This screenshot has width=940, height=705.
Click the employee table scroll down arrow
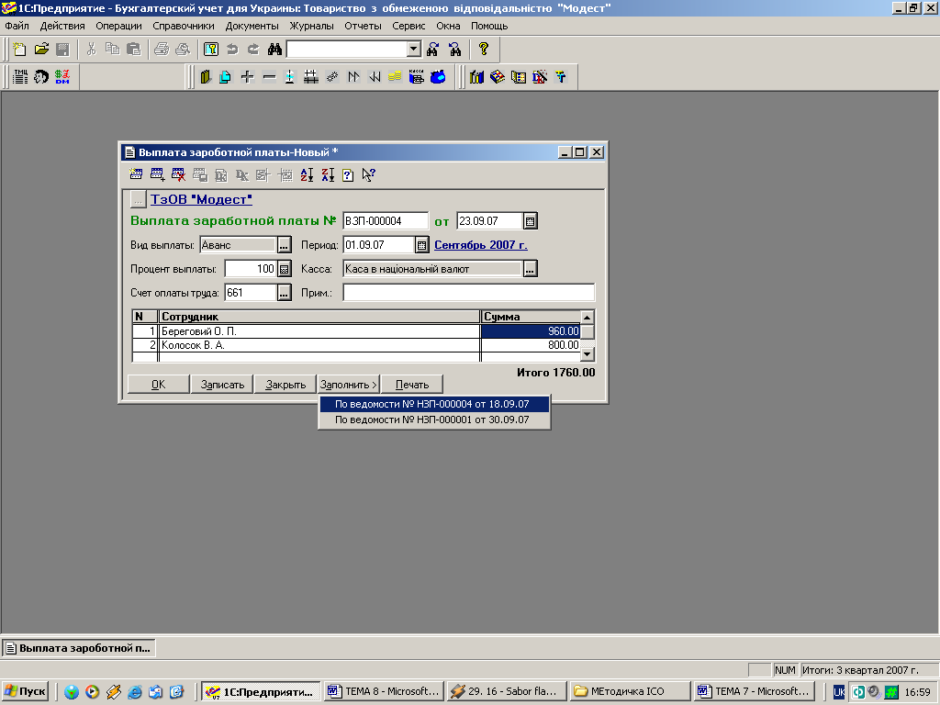(x=587, y=354)
